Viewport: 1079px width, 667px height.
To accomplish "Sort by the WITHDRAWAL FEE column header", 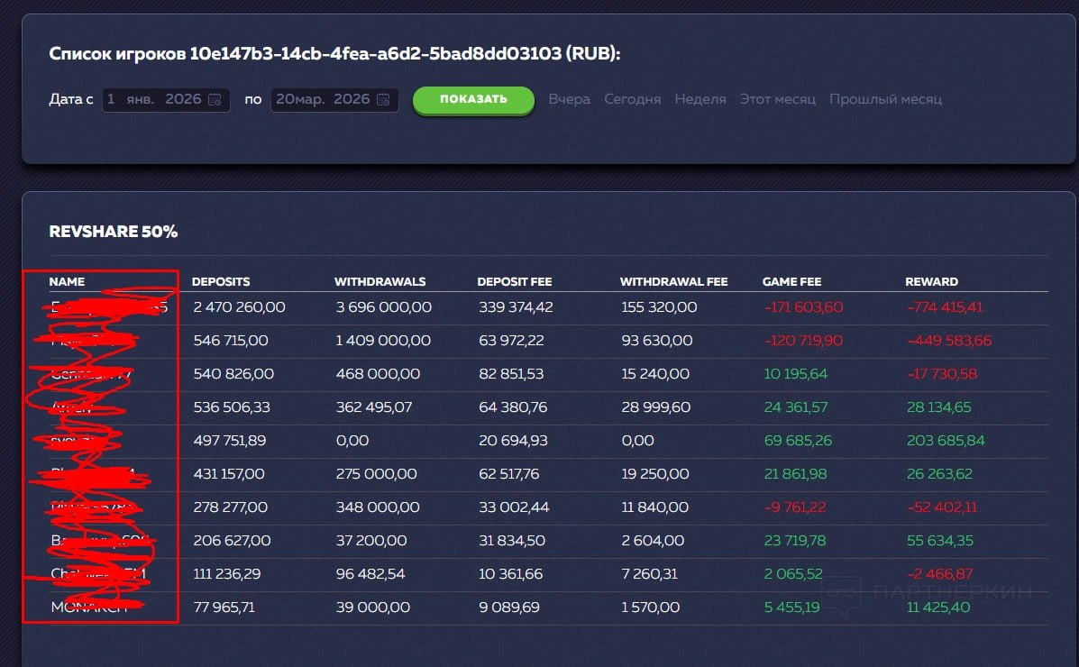I will (x=673, y=281).
